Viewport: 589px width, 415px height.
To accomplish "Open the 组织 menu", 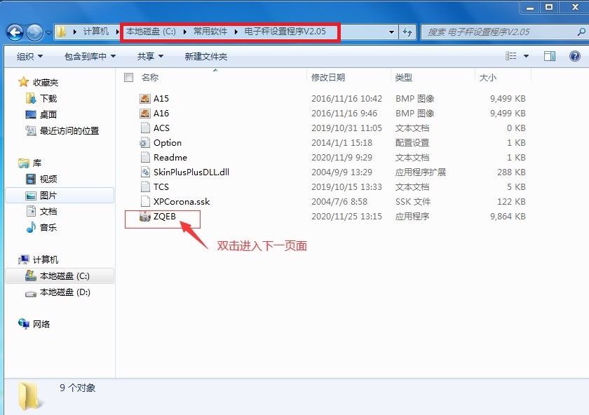I will click(29, 57).
